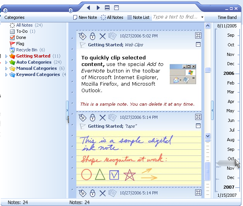
Task: Select the Done category
Action: 18,37
